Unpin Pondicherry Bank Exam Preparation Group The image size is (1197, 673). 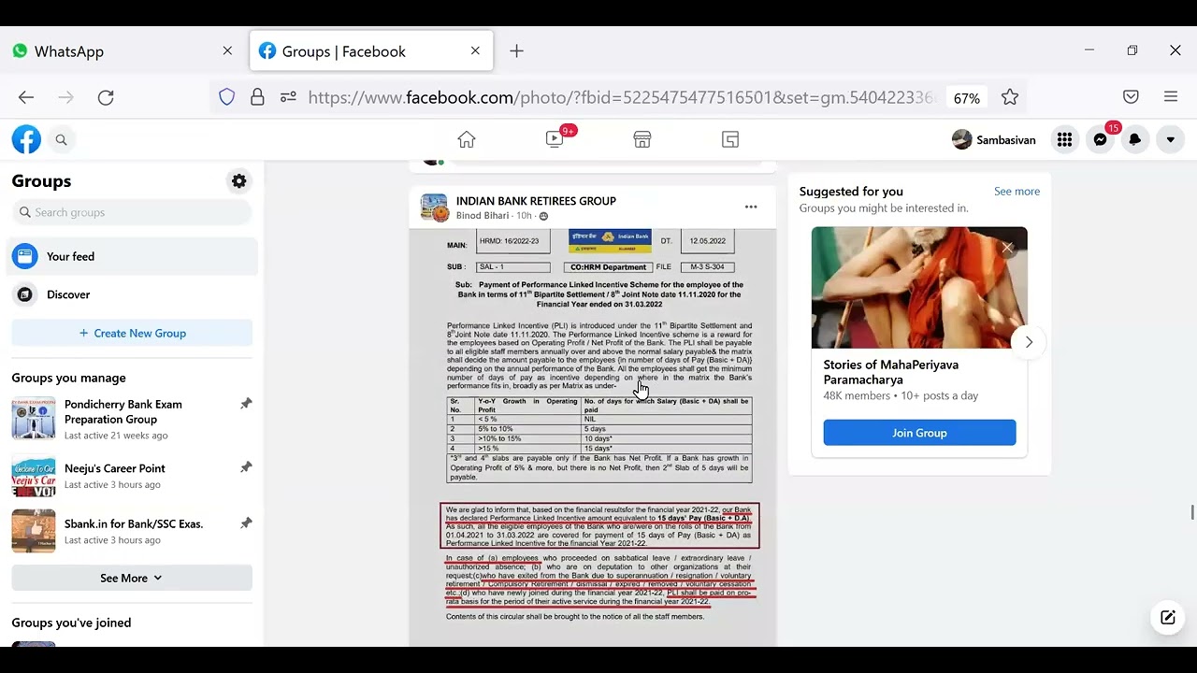click(x=246, y=404)
